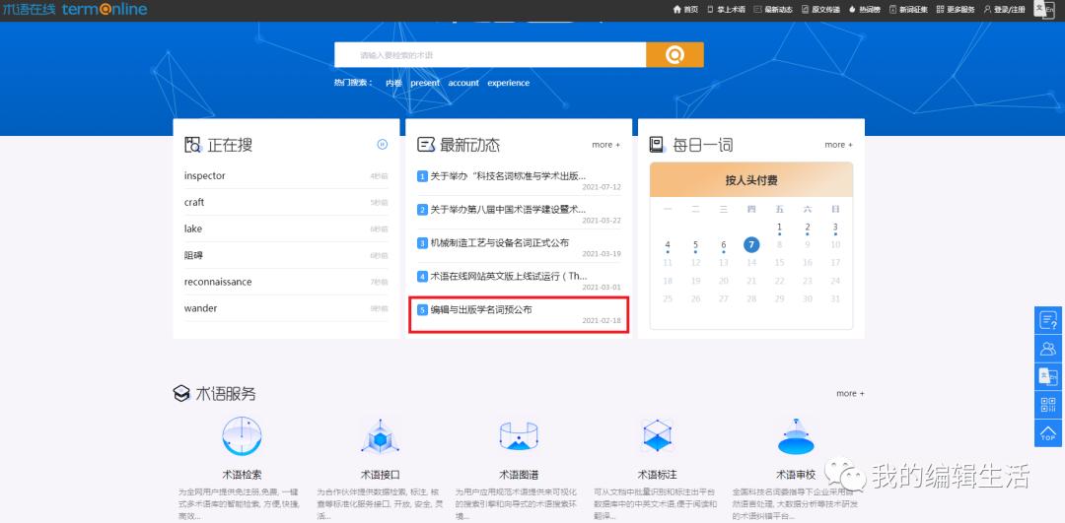Open 新词征集 in the top navigation
Viewport: 1065px width, 523px height.
coord(908,10)
